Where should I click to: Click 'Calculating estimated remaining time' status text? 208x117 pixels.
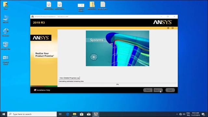point(71,81)
